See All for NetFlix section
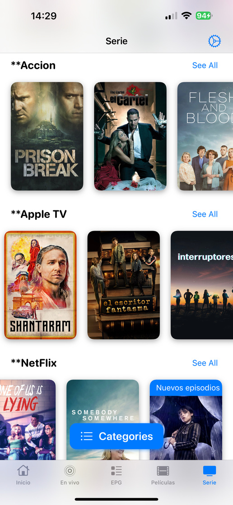This screenshot has width=233, height=505. click(205, 363)
